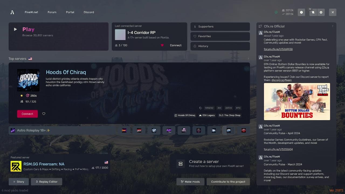This screenshot has width=345, height=194.
Task: Click the I-4 Corridor RP server avatar
Action: click(120, 35)
